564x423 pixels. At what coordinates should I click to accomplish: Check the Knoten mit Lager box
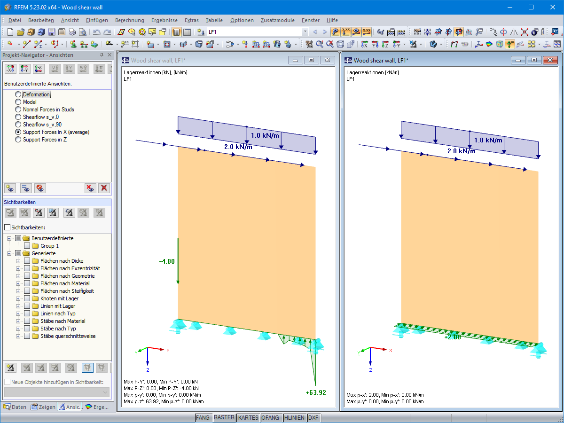pos(27,298)
